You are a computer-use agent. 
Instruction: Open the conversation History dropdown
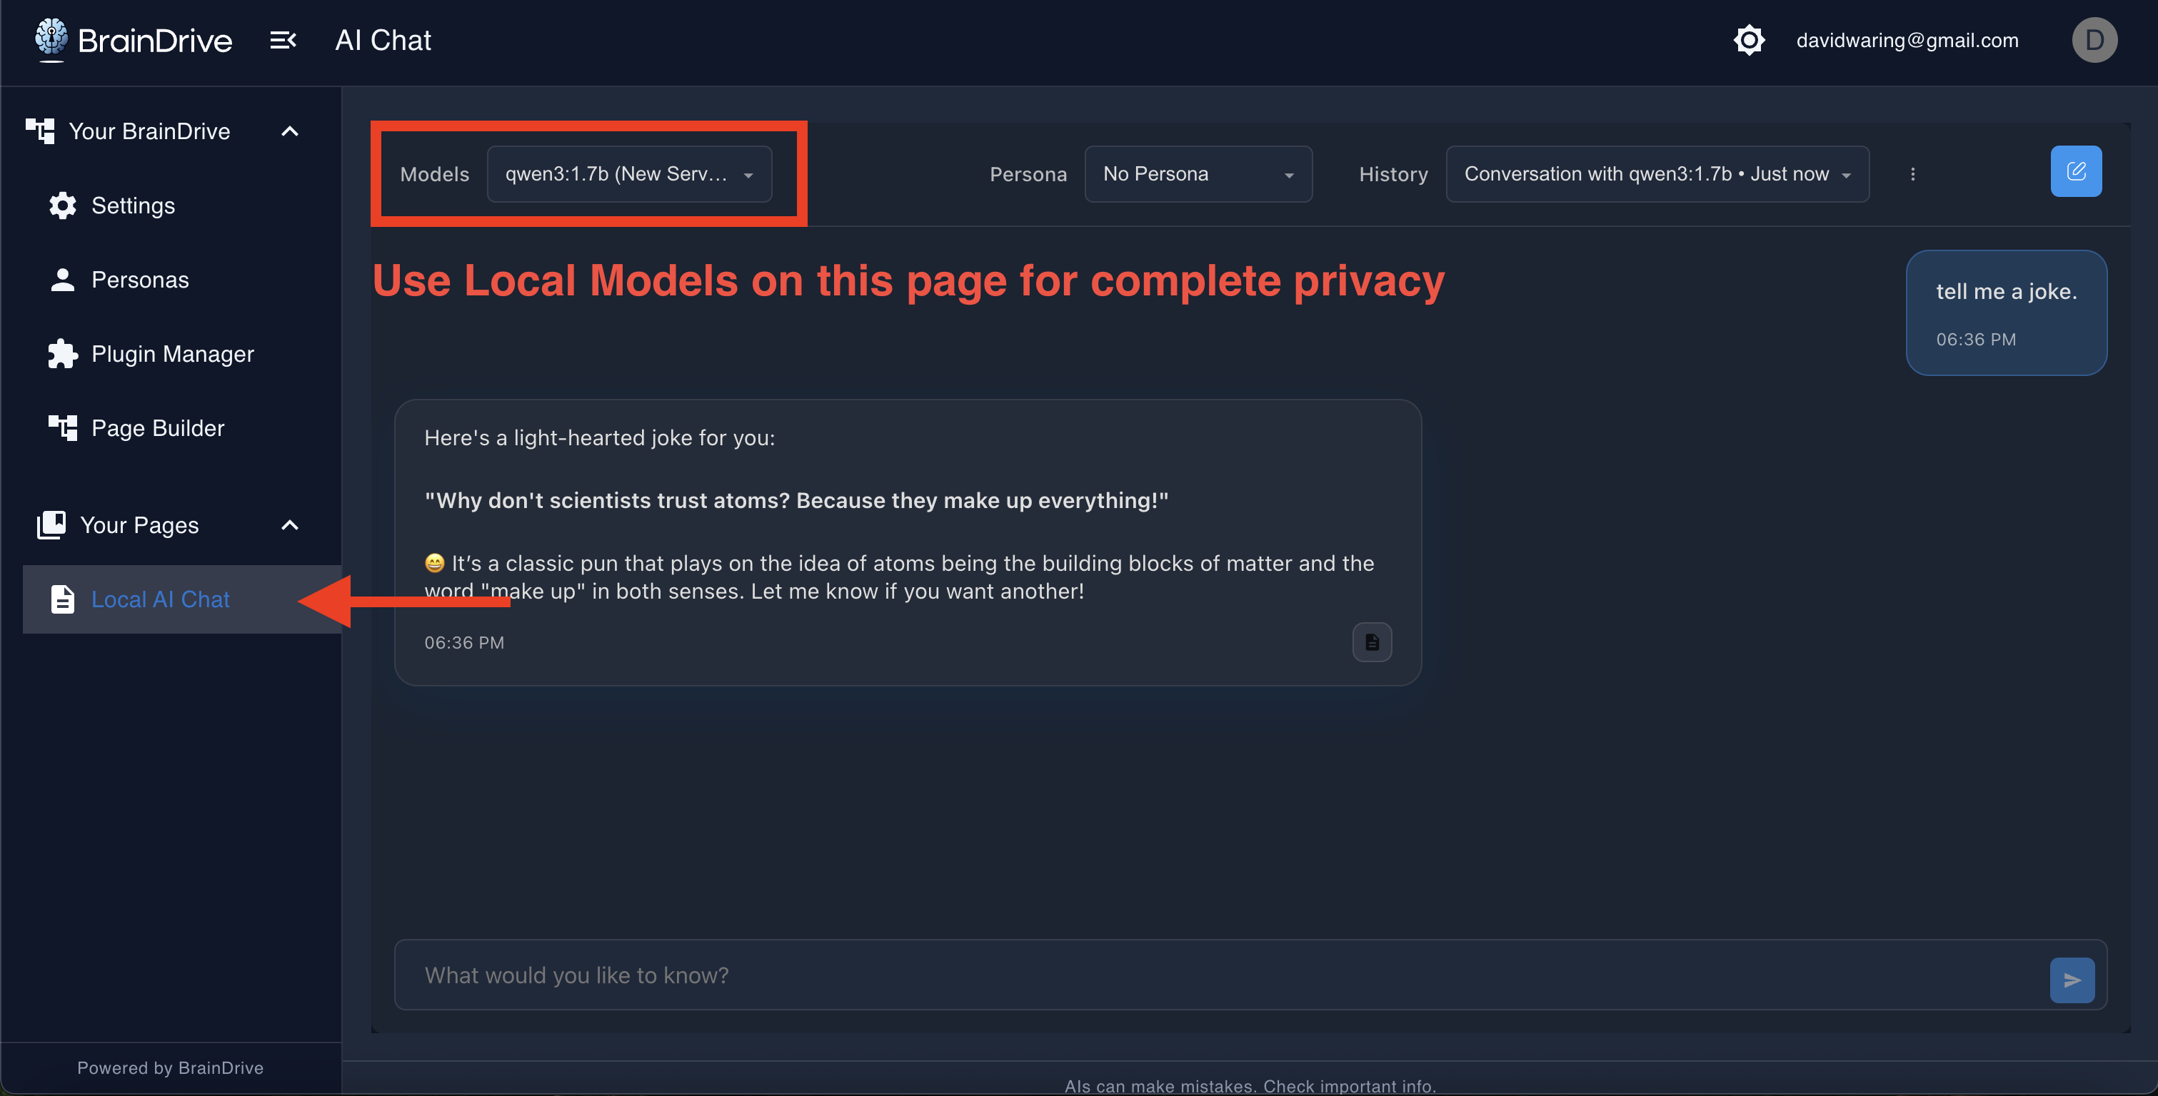click(x=1656, y=174)
